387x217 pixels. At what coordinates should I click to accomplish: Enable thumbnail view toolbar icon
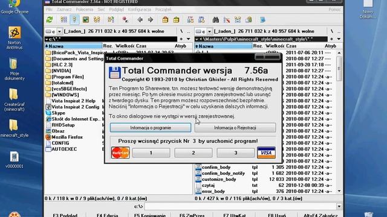click(x=86, y=20)
